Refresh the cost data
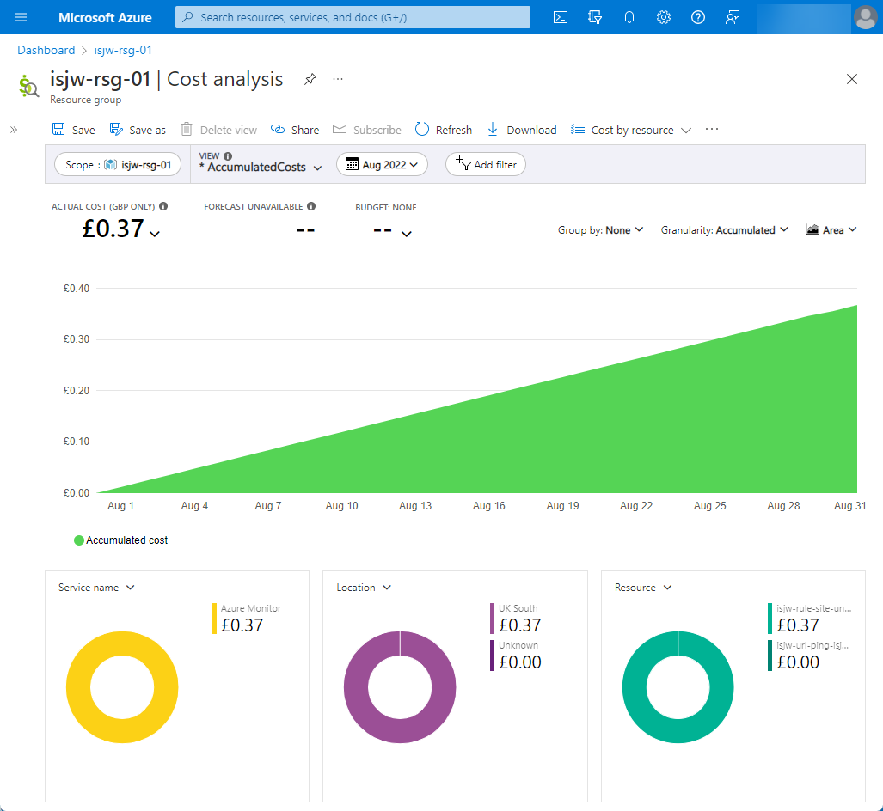This screenshot has width=883, height=811. [x=443, y=130]
